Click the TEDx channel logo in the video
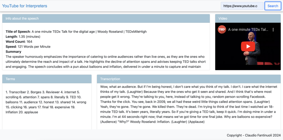 222,29
